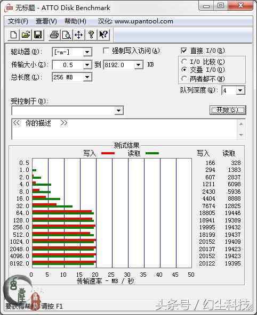The width and height of the screenshot is (257, 315).
Task: Select the 两者都不 radio button
Action: [184, 79]
